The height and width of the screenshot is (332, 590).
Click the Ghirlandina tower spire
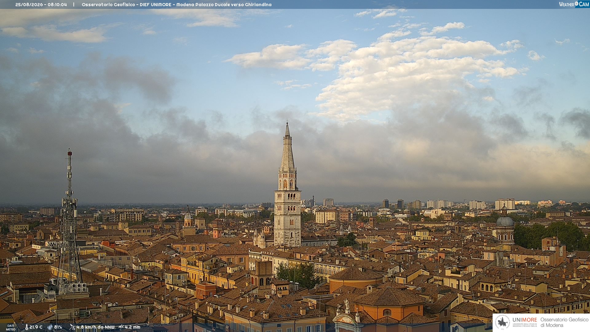[287, 147]
